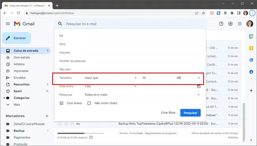Image resolution: width=257 pixels, height=146 pixels.
Task: Open the Pagamentos label
Action: (x=22, y=137)
